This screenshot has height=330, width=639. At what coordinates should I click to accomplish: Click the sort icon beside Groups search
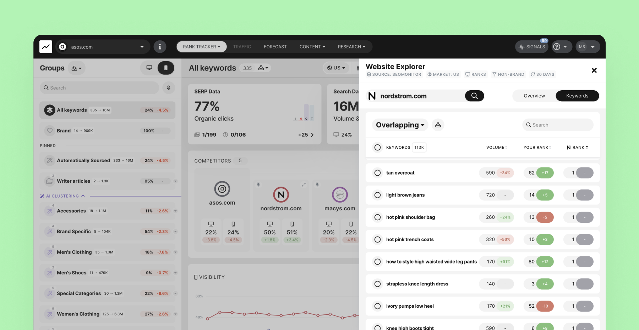pyautogui.click(x=169, y=87)
